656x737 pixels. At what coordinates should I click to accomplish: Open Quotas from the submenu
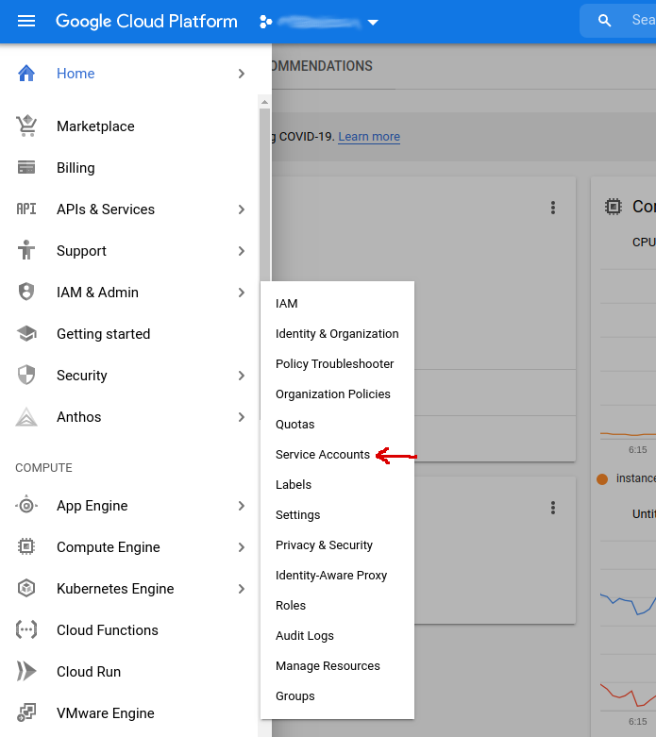[337, 424]
